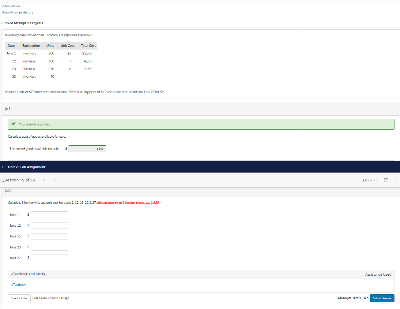This screenshot has width=400, height=309.
Task: Select the Question 19 of 19 label
Action: coord(18,180)
